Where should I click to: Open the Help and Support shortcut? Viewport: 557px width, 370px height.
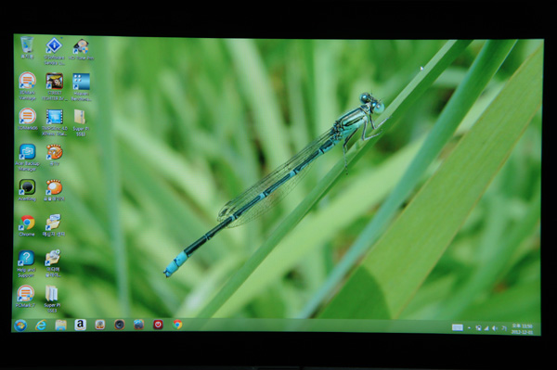coord(26,263)
